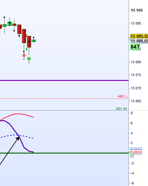Viewport: 148px width, 186px height.
Task: Select the purple horizontal level line
Action: (64, 81)
